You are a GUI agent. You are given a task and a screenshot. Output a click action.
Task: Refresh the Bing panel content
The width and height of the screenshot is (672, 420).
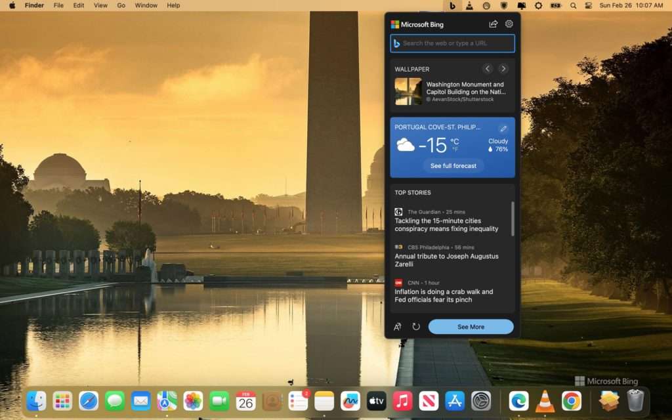415,327
